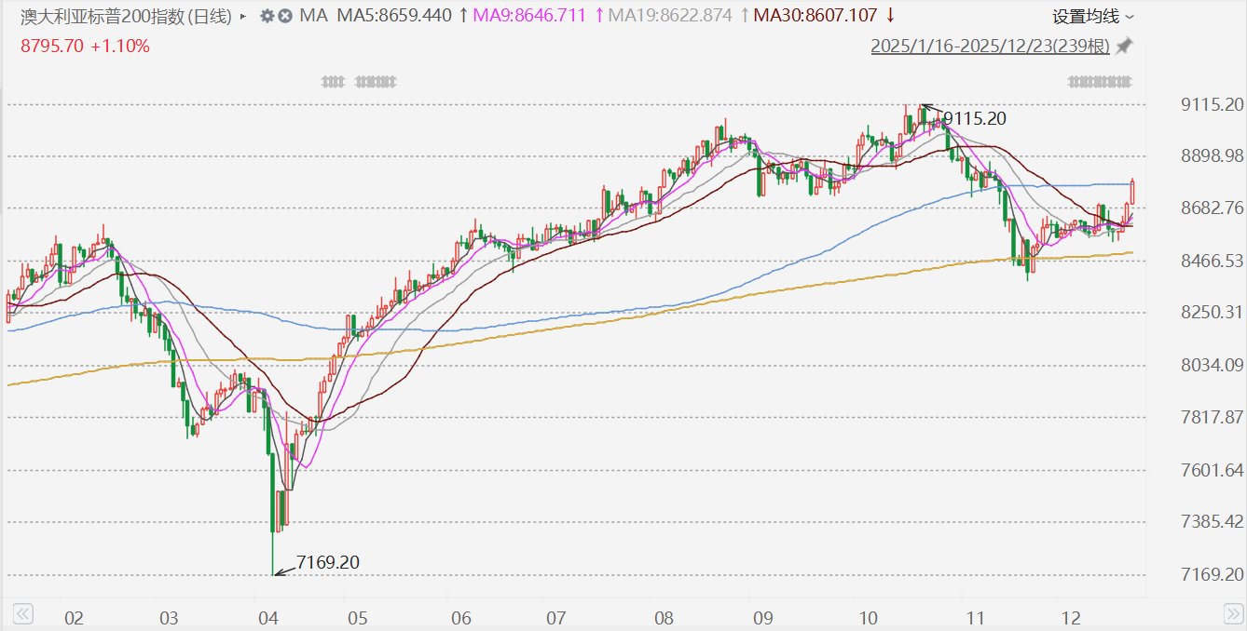The image size is (1247, 631).
Task: Click the 04 month on time axis
Action: coord(268,618)
